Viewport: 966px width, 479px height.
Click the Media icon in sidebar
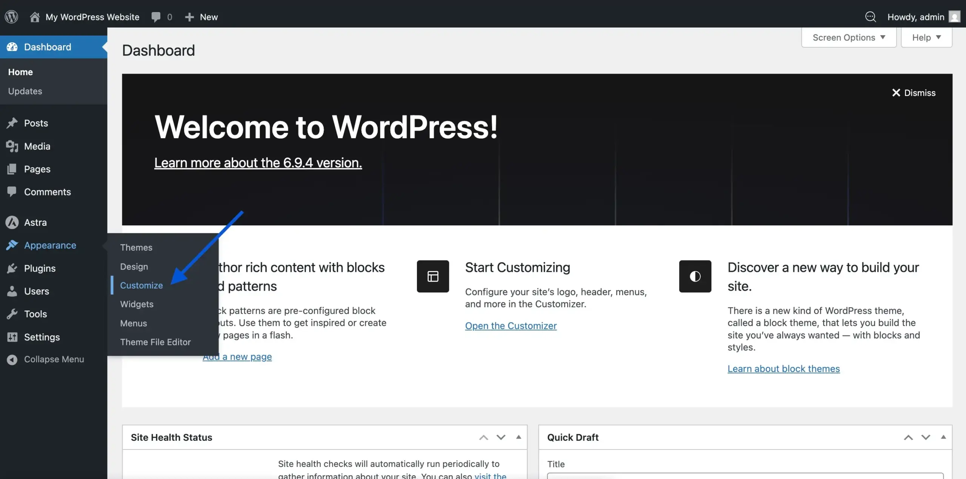pos(12,146)
